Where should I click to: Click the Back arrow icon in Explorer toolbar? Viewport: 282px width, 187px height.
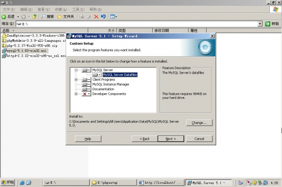4,17
